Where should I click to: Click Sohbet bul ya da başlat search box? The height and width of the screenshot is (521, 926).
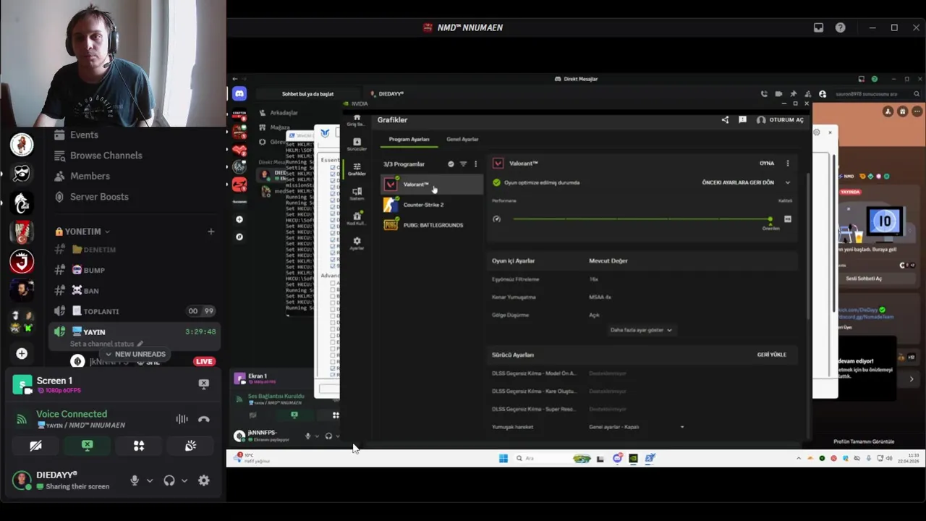point(307,94)
